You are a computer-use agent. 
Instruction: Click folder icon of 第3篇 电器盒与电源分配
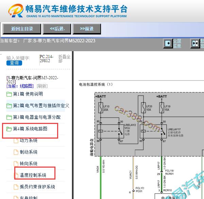click(9, 117)
